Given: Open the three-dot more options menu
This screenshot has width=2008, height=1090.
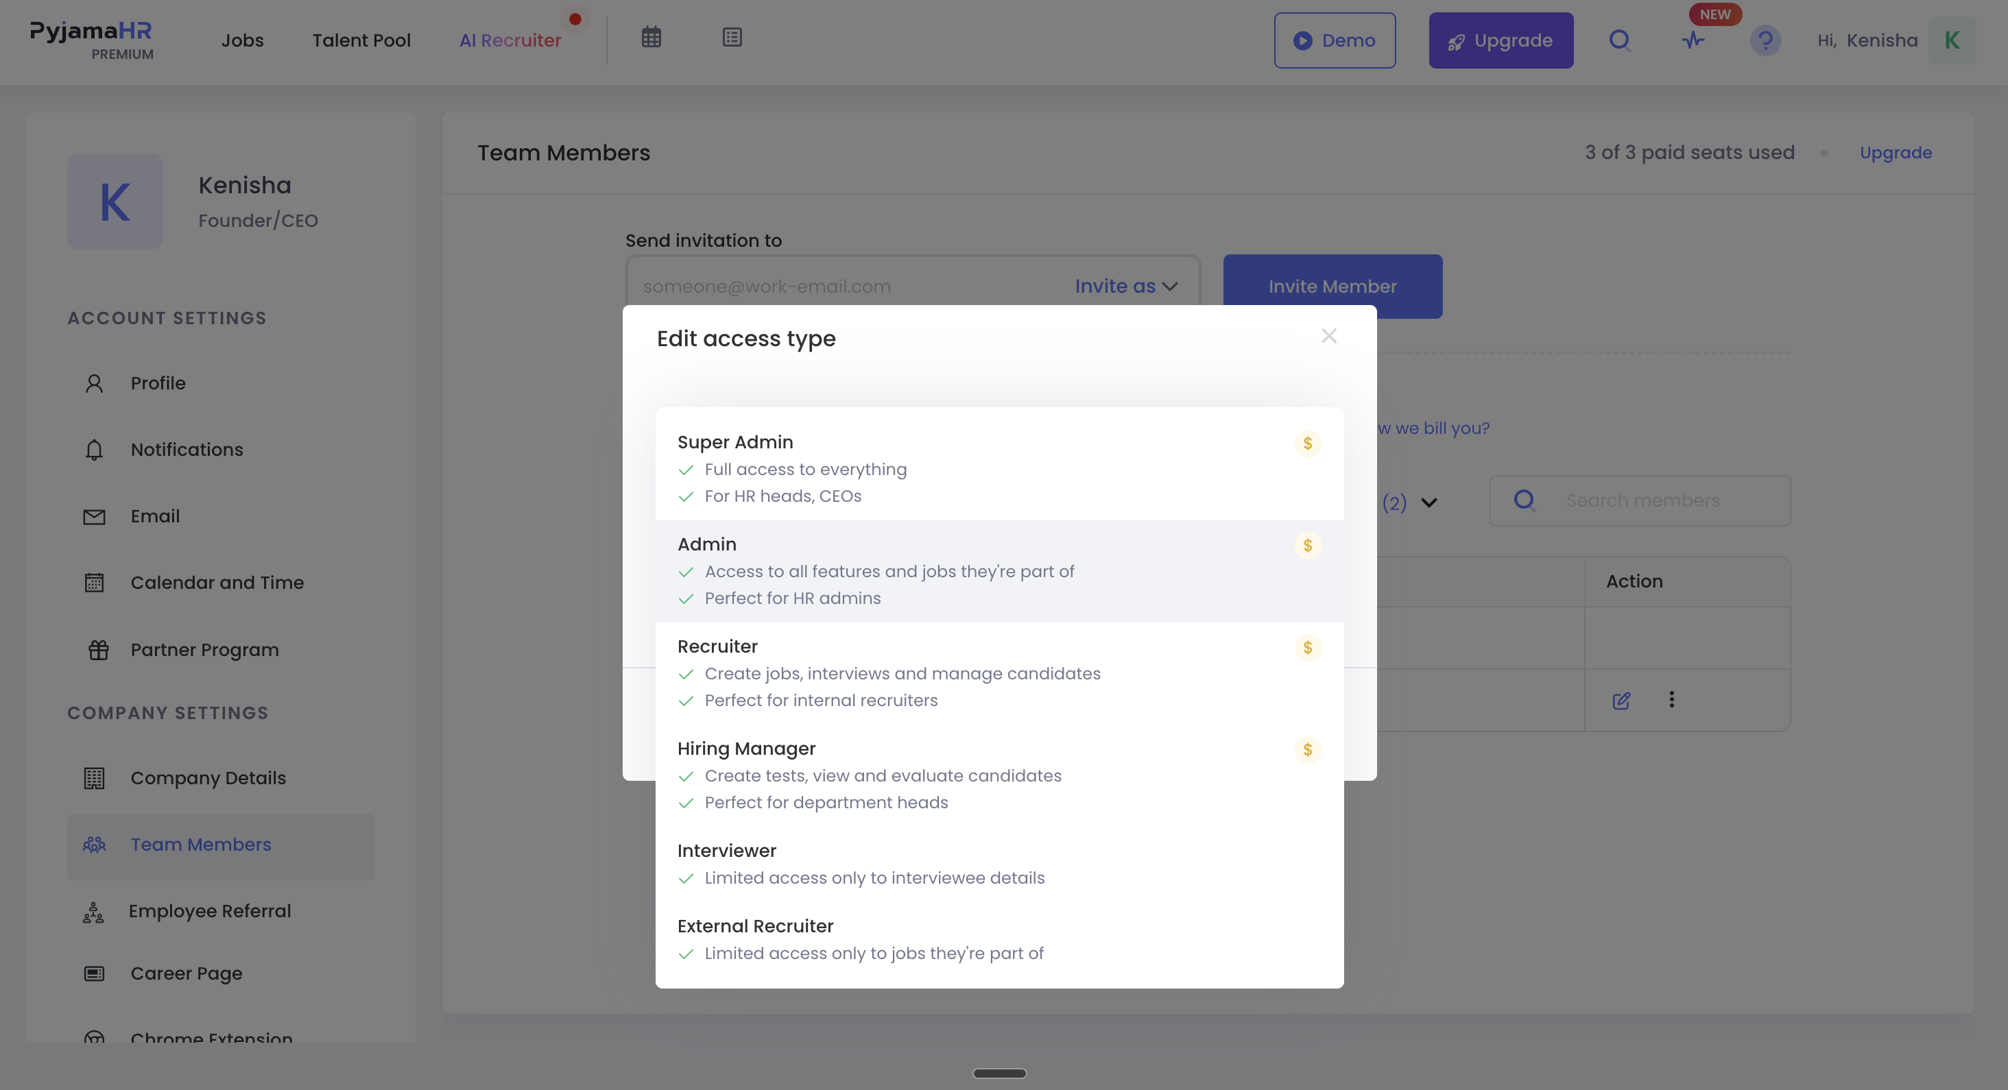Looking at the screenshot, I should pyautogui.click(x=1671, y=700).
